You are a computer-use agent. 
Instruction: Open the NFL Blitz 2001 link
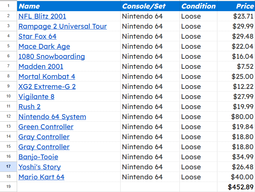point(42,16)
